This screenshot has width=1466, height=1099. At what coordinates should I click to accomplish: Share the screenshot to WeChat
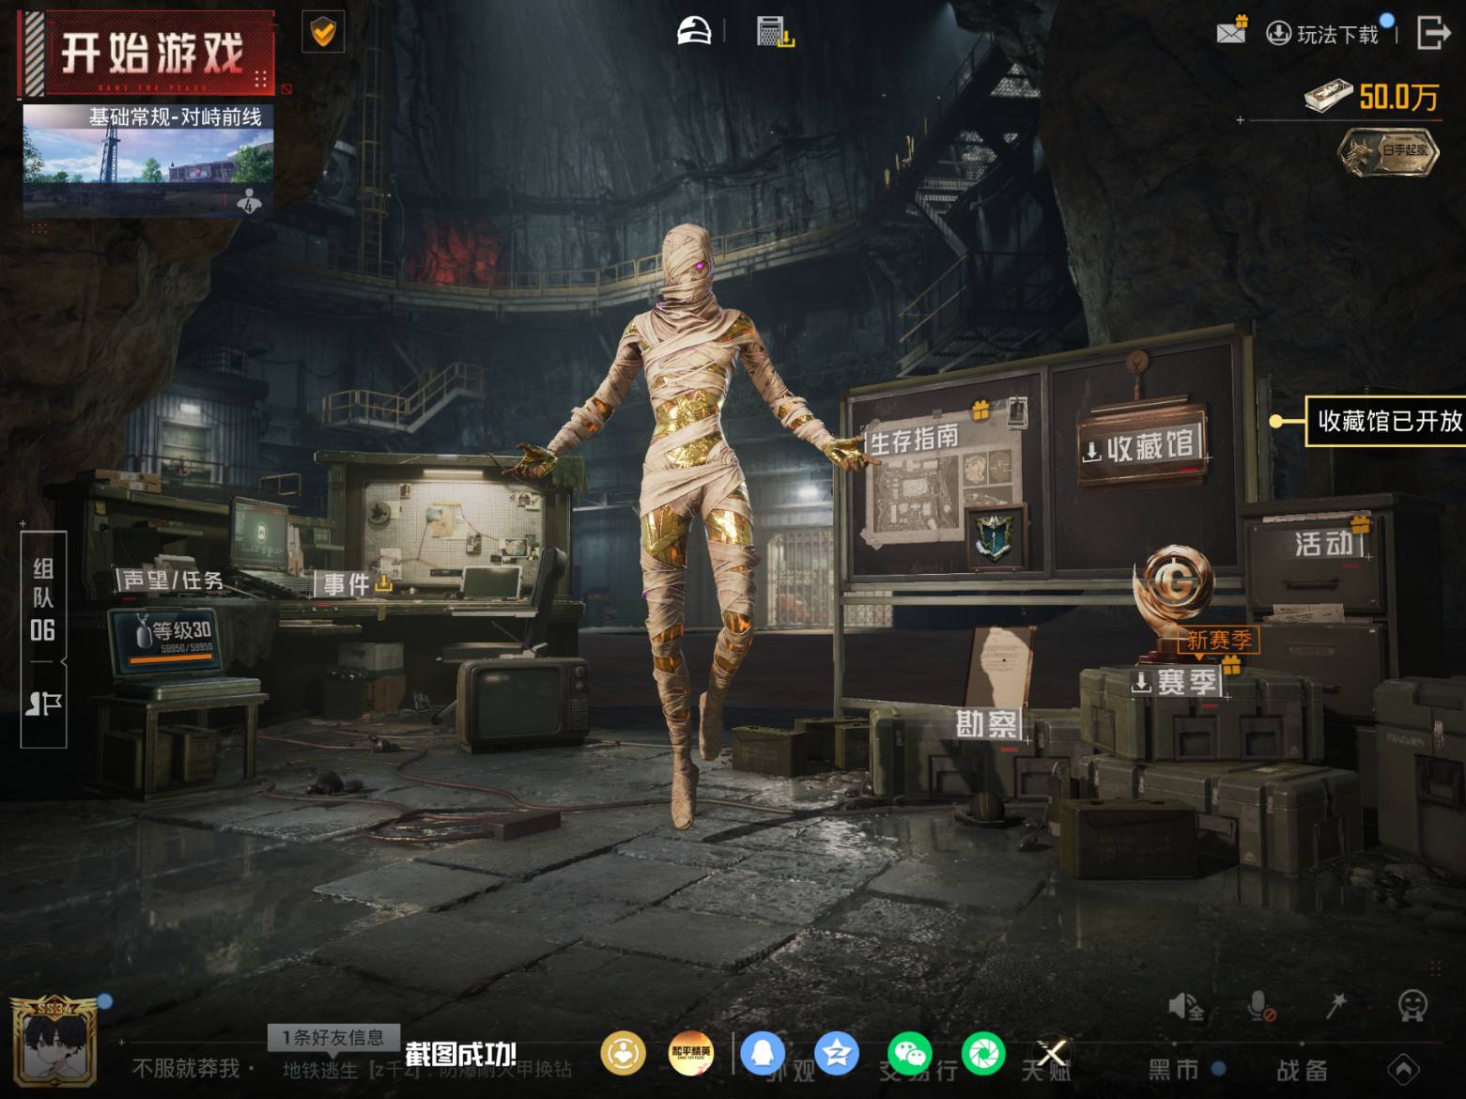910,1054
